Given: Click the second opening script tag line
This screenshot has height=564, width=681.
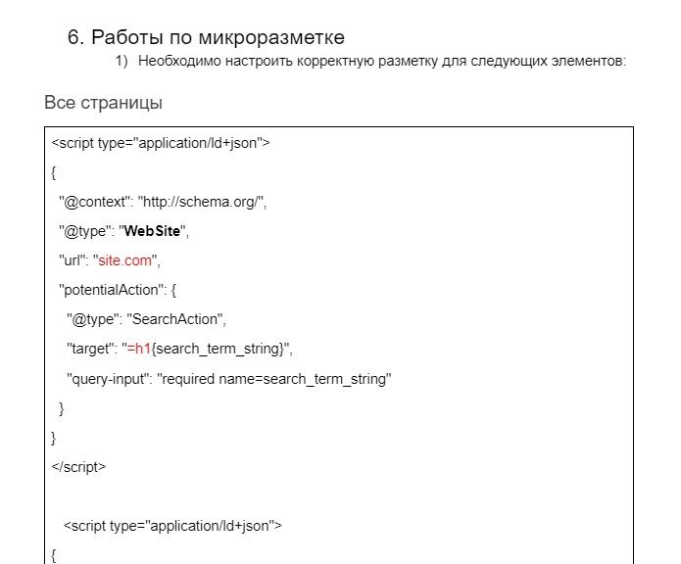Looking at the screenshot, I should point(172,526).
